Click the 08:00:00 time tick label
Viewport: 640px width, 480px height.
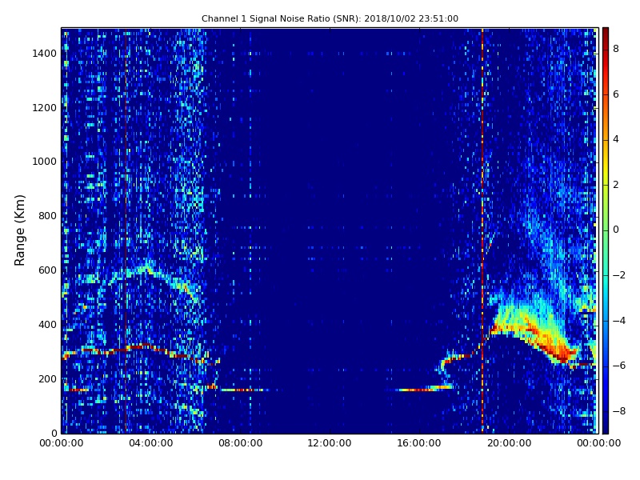point(241,443)
